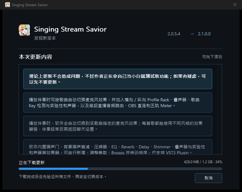The image size is (242, 192).
Task: Click the window title text in title bar
Action: pos(30,5)
